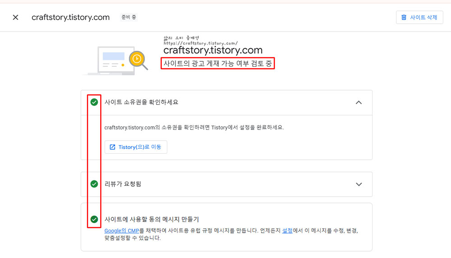Click the 리뷰가 요청됨 title text
Viewport: 451px width, 258px height.
coord(123,184)
